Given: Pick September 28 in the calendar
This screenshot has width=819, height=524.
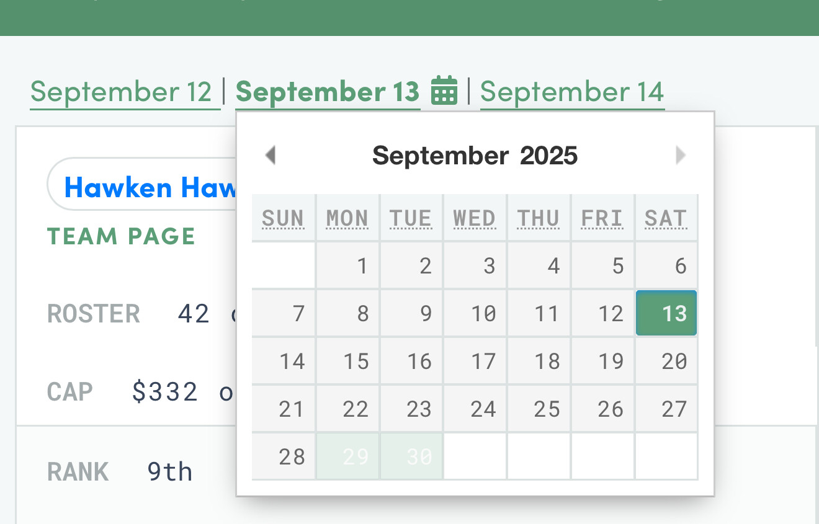Looking at the screenshot, I should [x=284, y=457].
